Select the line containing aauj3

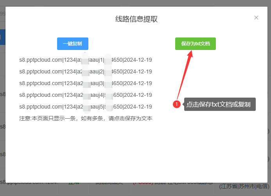tap(86, 83)
